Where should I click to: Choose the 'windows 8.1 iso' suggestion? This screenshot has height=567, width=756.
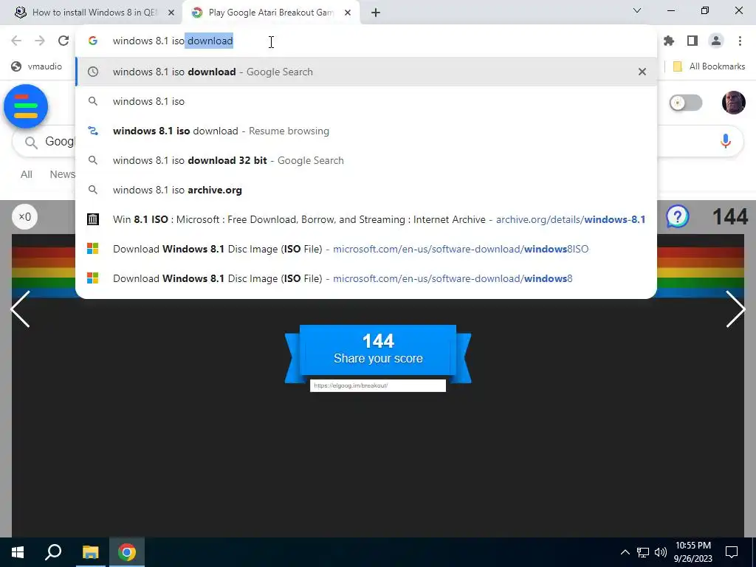click(366, 101)
